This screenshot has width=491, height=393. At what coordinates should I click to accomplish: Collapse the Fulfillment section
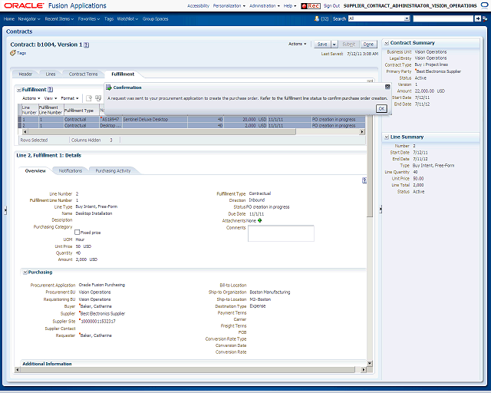point(18,90)
